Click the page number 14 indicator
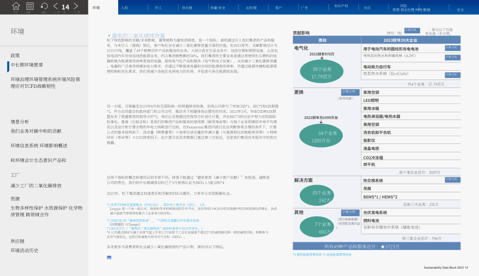The width and height of the screenshot is (479, 276). [x=66, y=7]
